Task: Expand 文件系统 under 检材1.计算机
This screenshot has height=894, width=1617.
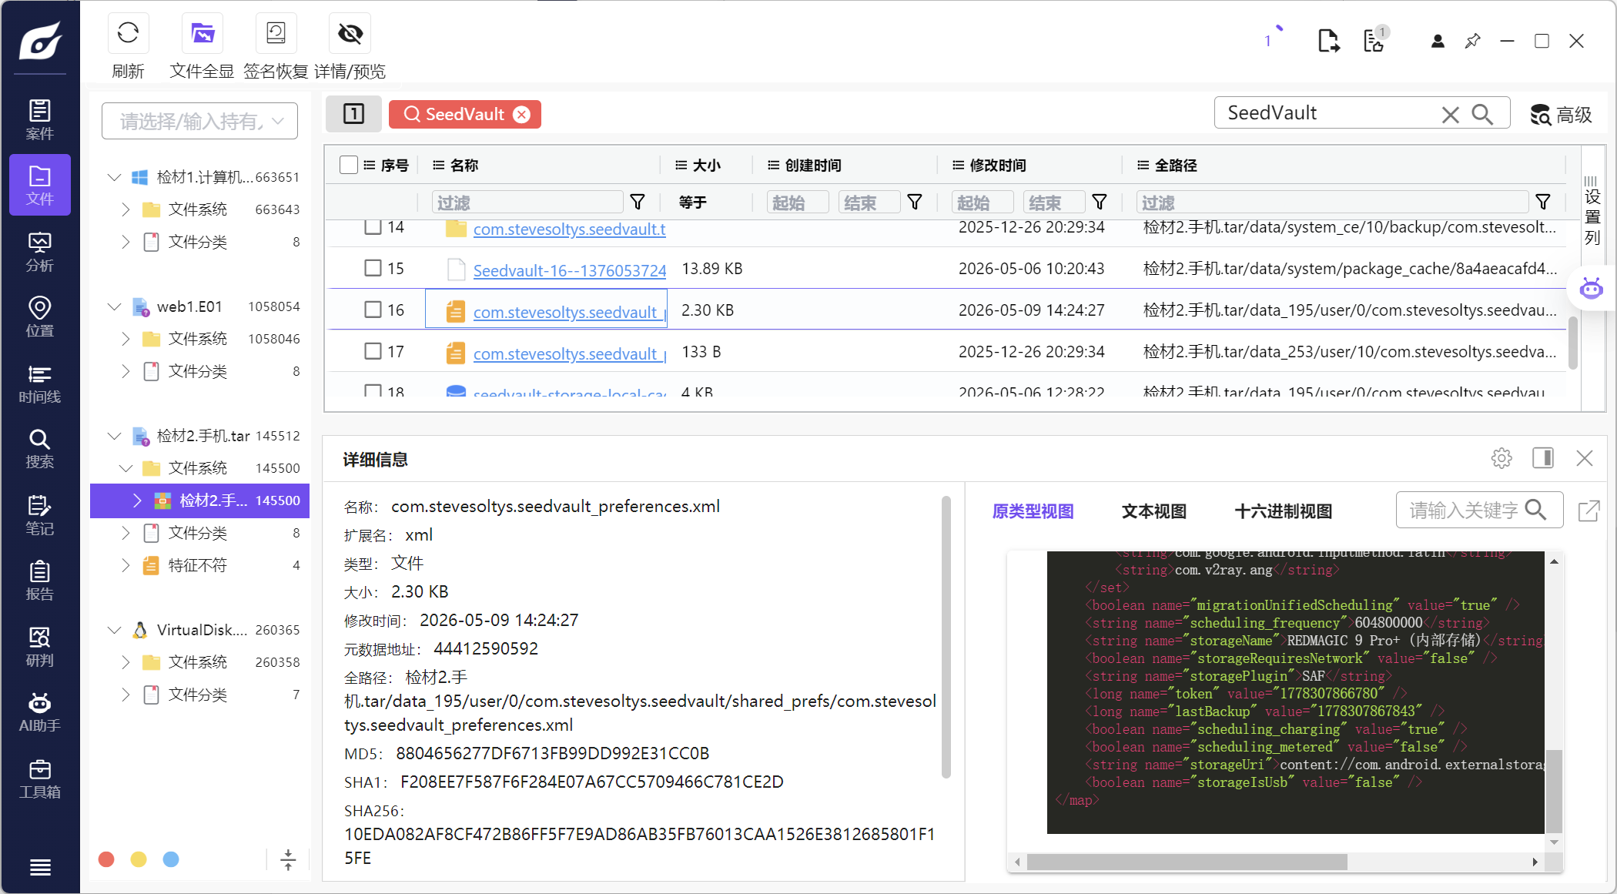Action: 126,209
